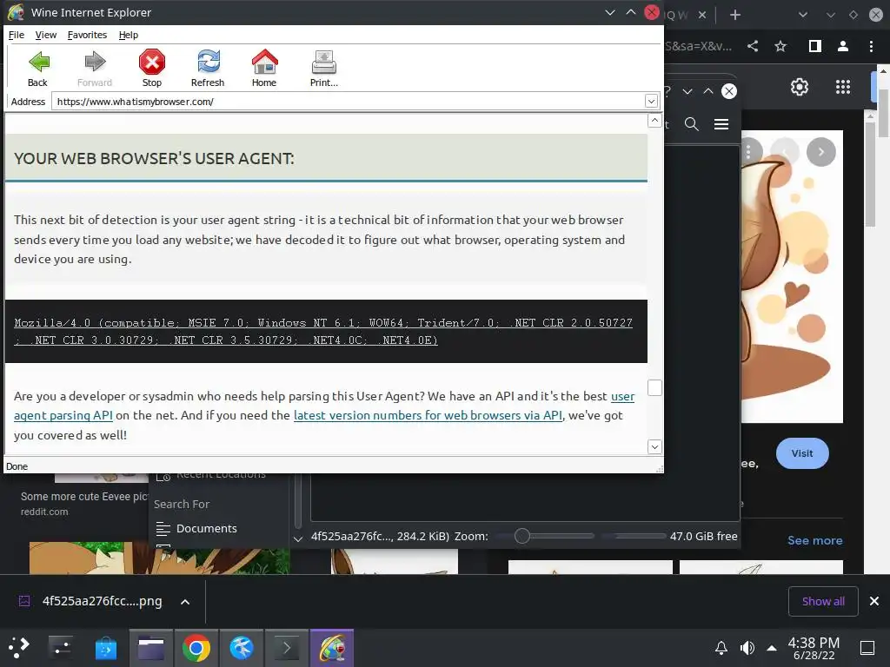This screenshot has height=667, width=890.
Task: Open the Chrome profile icon
Action: (843, 47)
